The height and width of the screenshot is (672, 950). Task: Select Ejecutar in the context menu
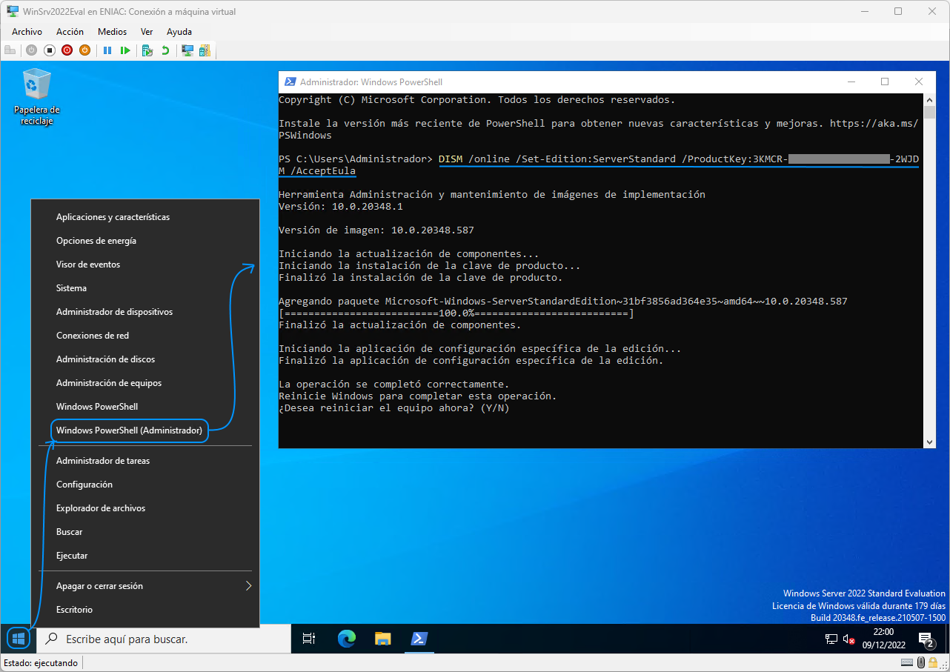(x=145, y=556)
